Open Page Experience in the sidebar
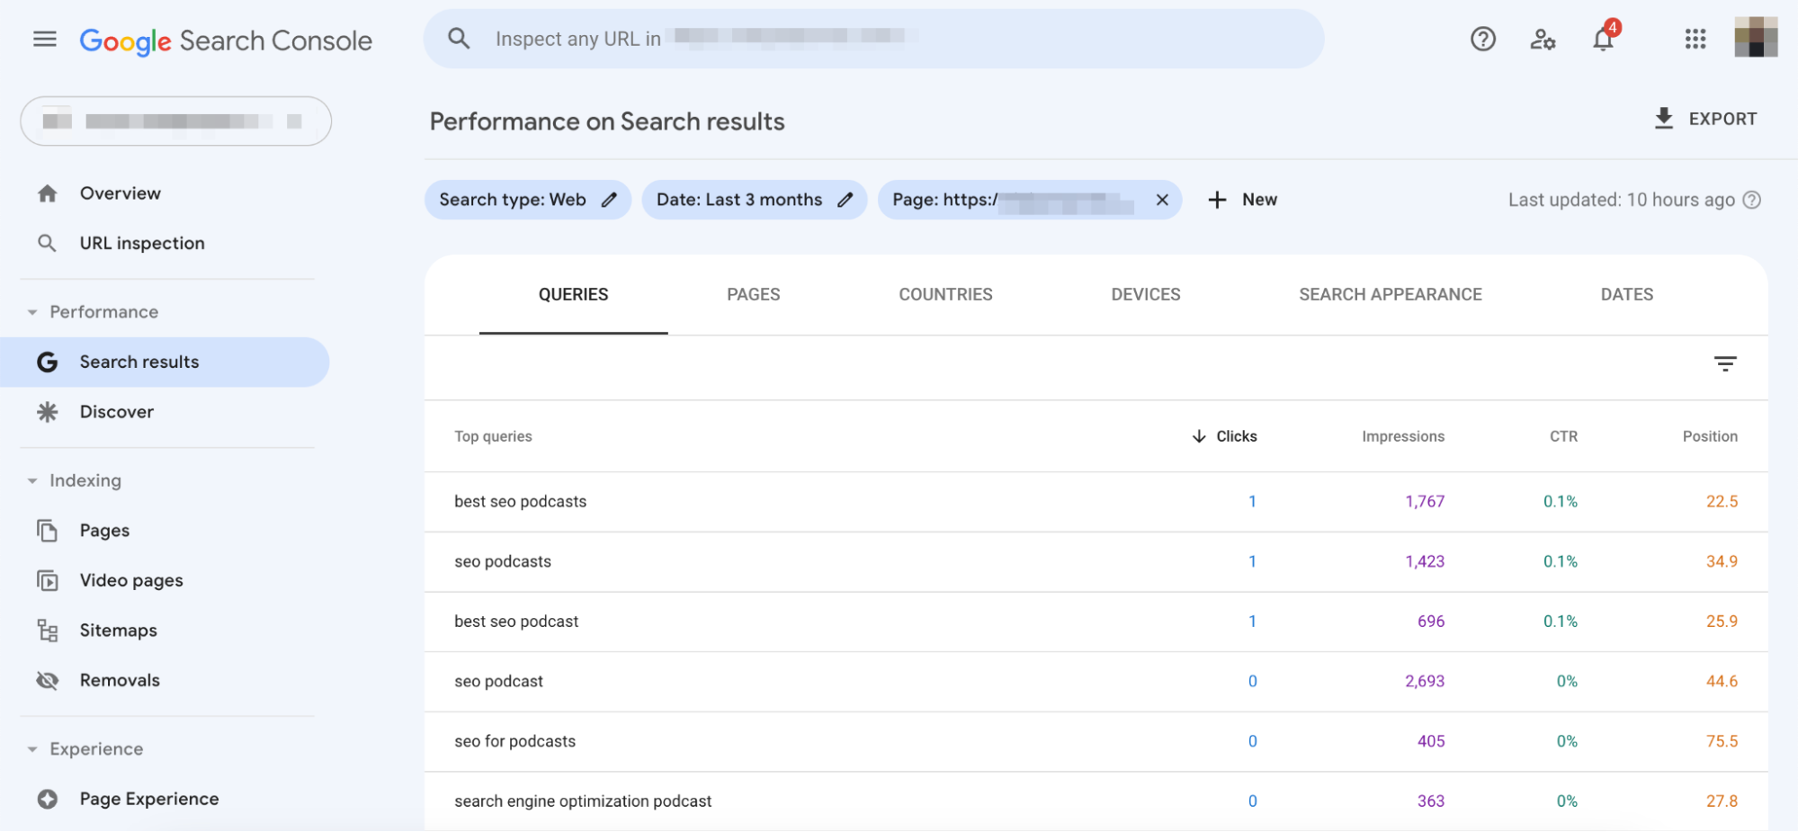This screenshot has height=832, width=1798. point(149,799)
